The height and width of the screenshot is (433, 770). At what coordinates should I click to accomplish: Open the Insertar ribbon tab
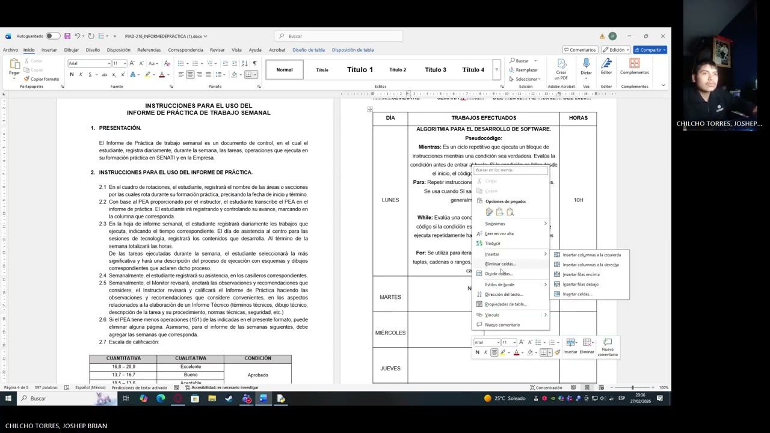pos(49,50)
